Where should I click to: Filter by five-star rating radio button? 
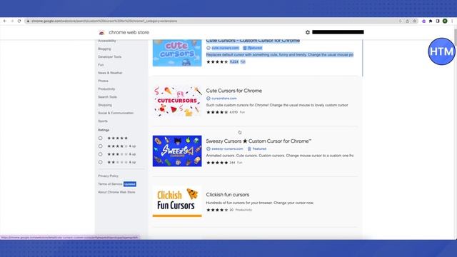(100, 138)
